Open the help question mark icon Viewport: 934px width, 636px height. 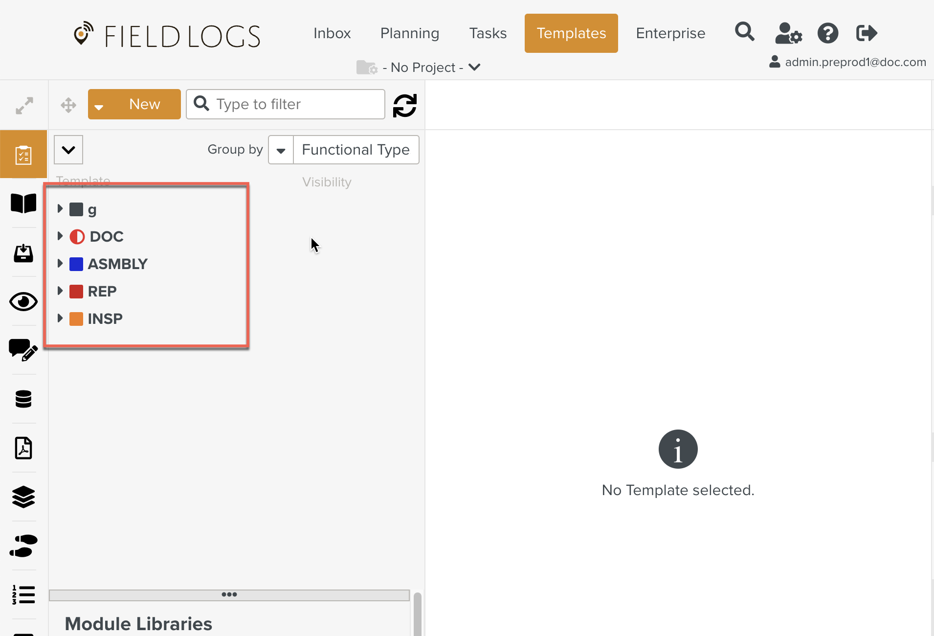point(827,33)
